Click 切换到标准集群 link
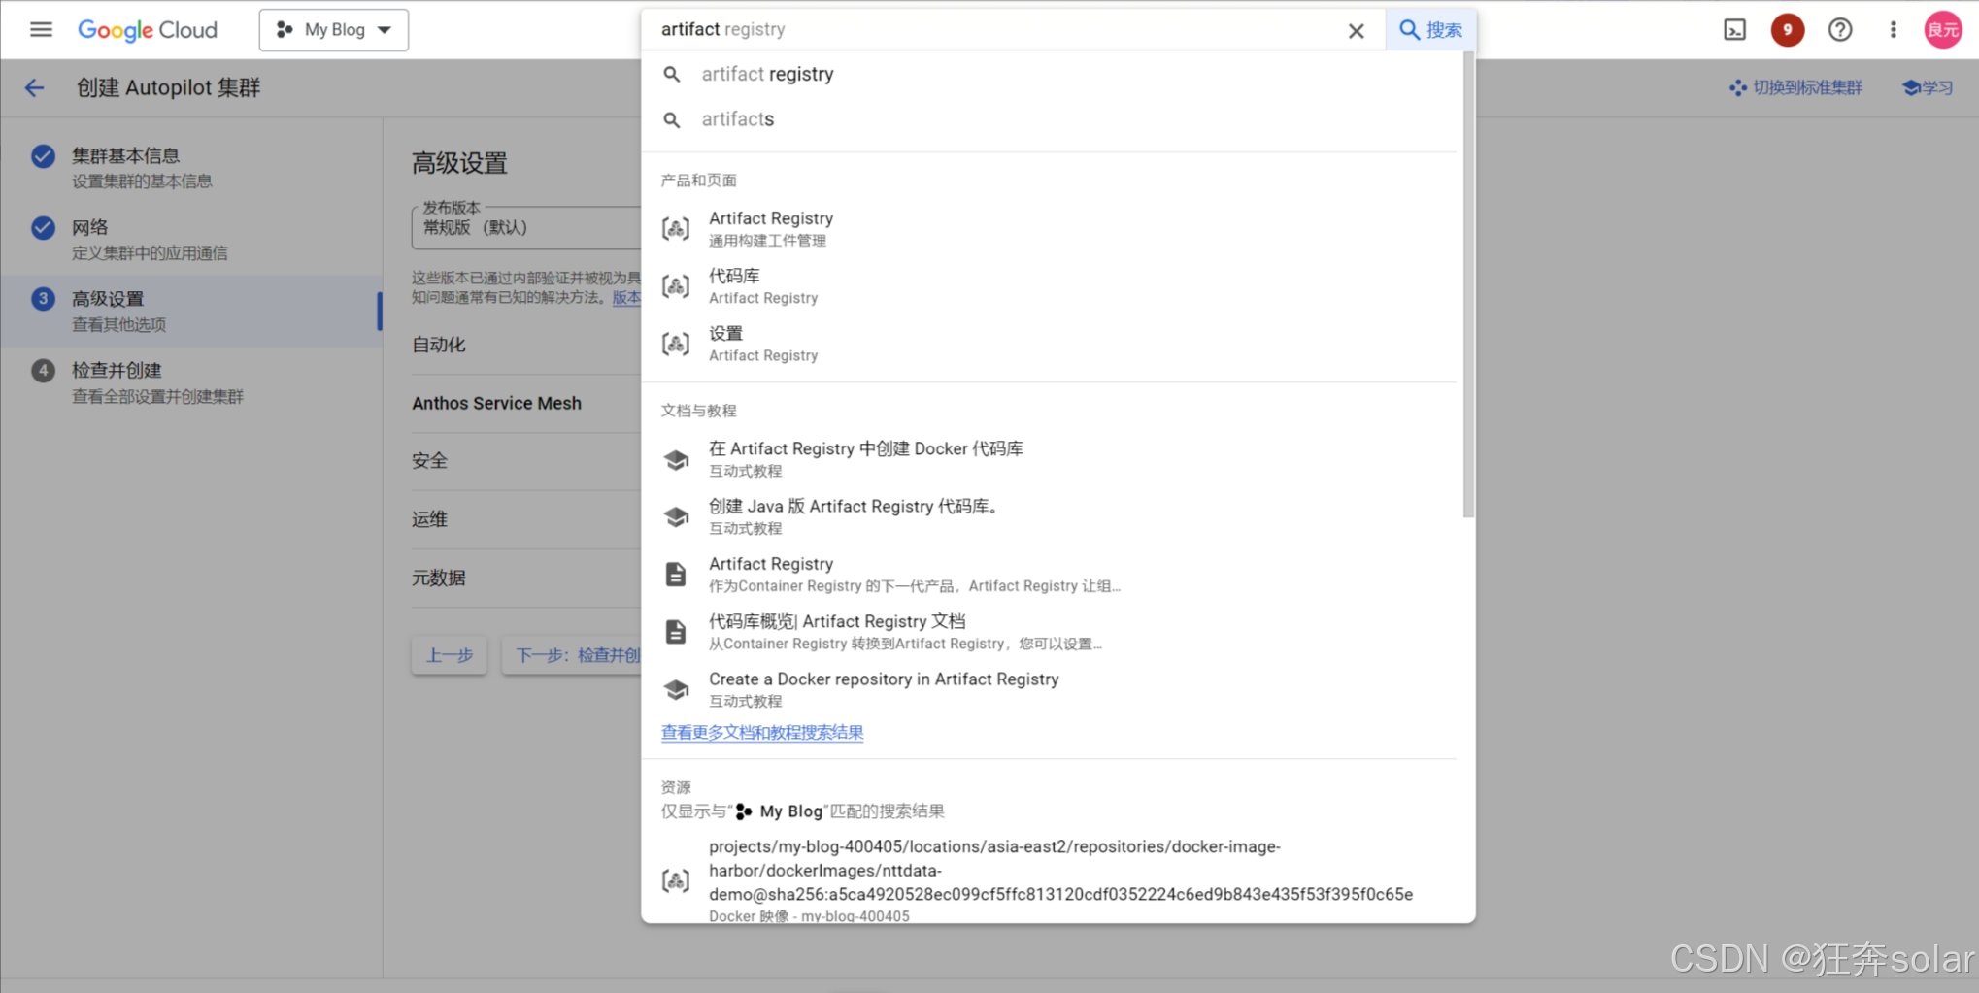The image size is (1979, 993). pos(1795,88)
